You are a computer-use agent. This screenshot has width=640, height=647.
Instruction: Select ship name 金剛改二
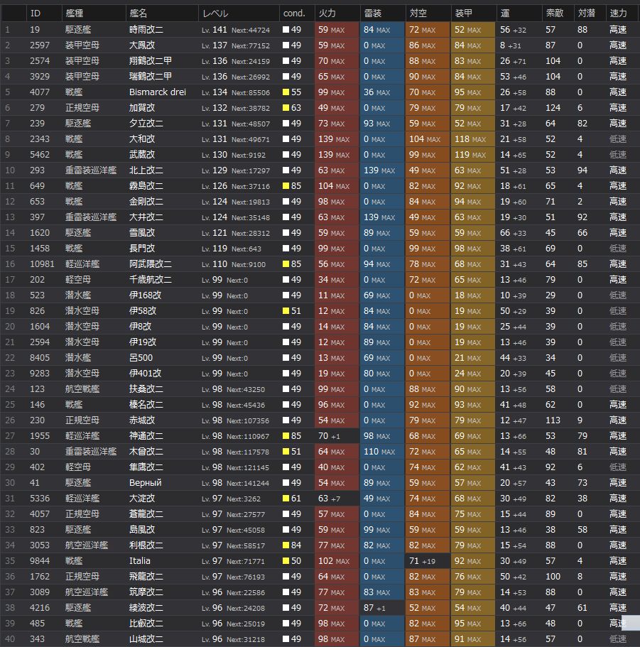tap(146, 202)
